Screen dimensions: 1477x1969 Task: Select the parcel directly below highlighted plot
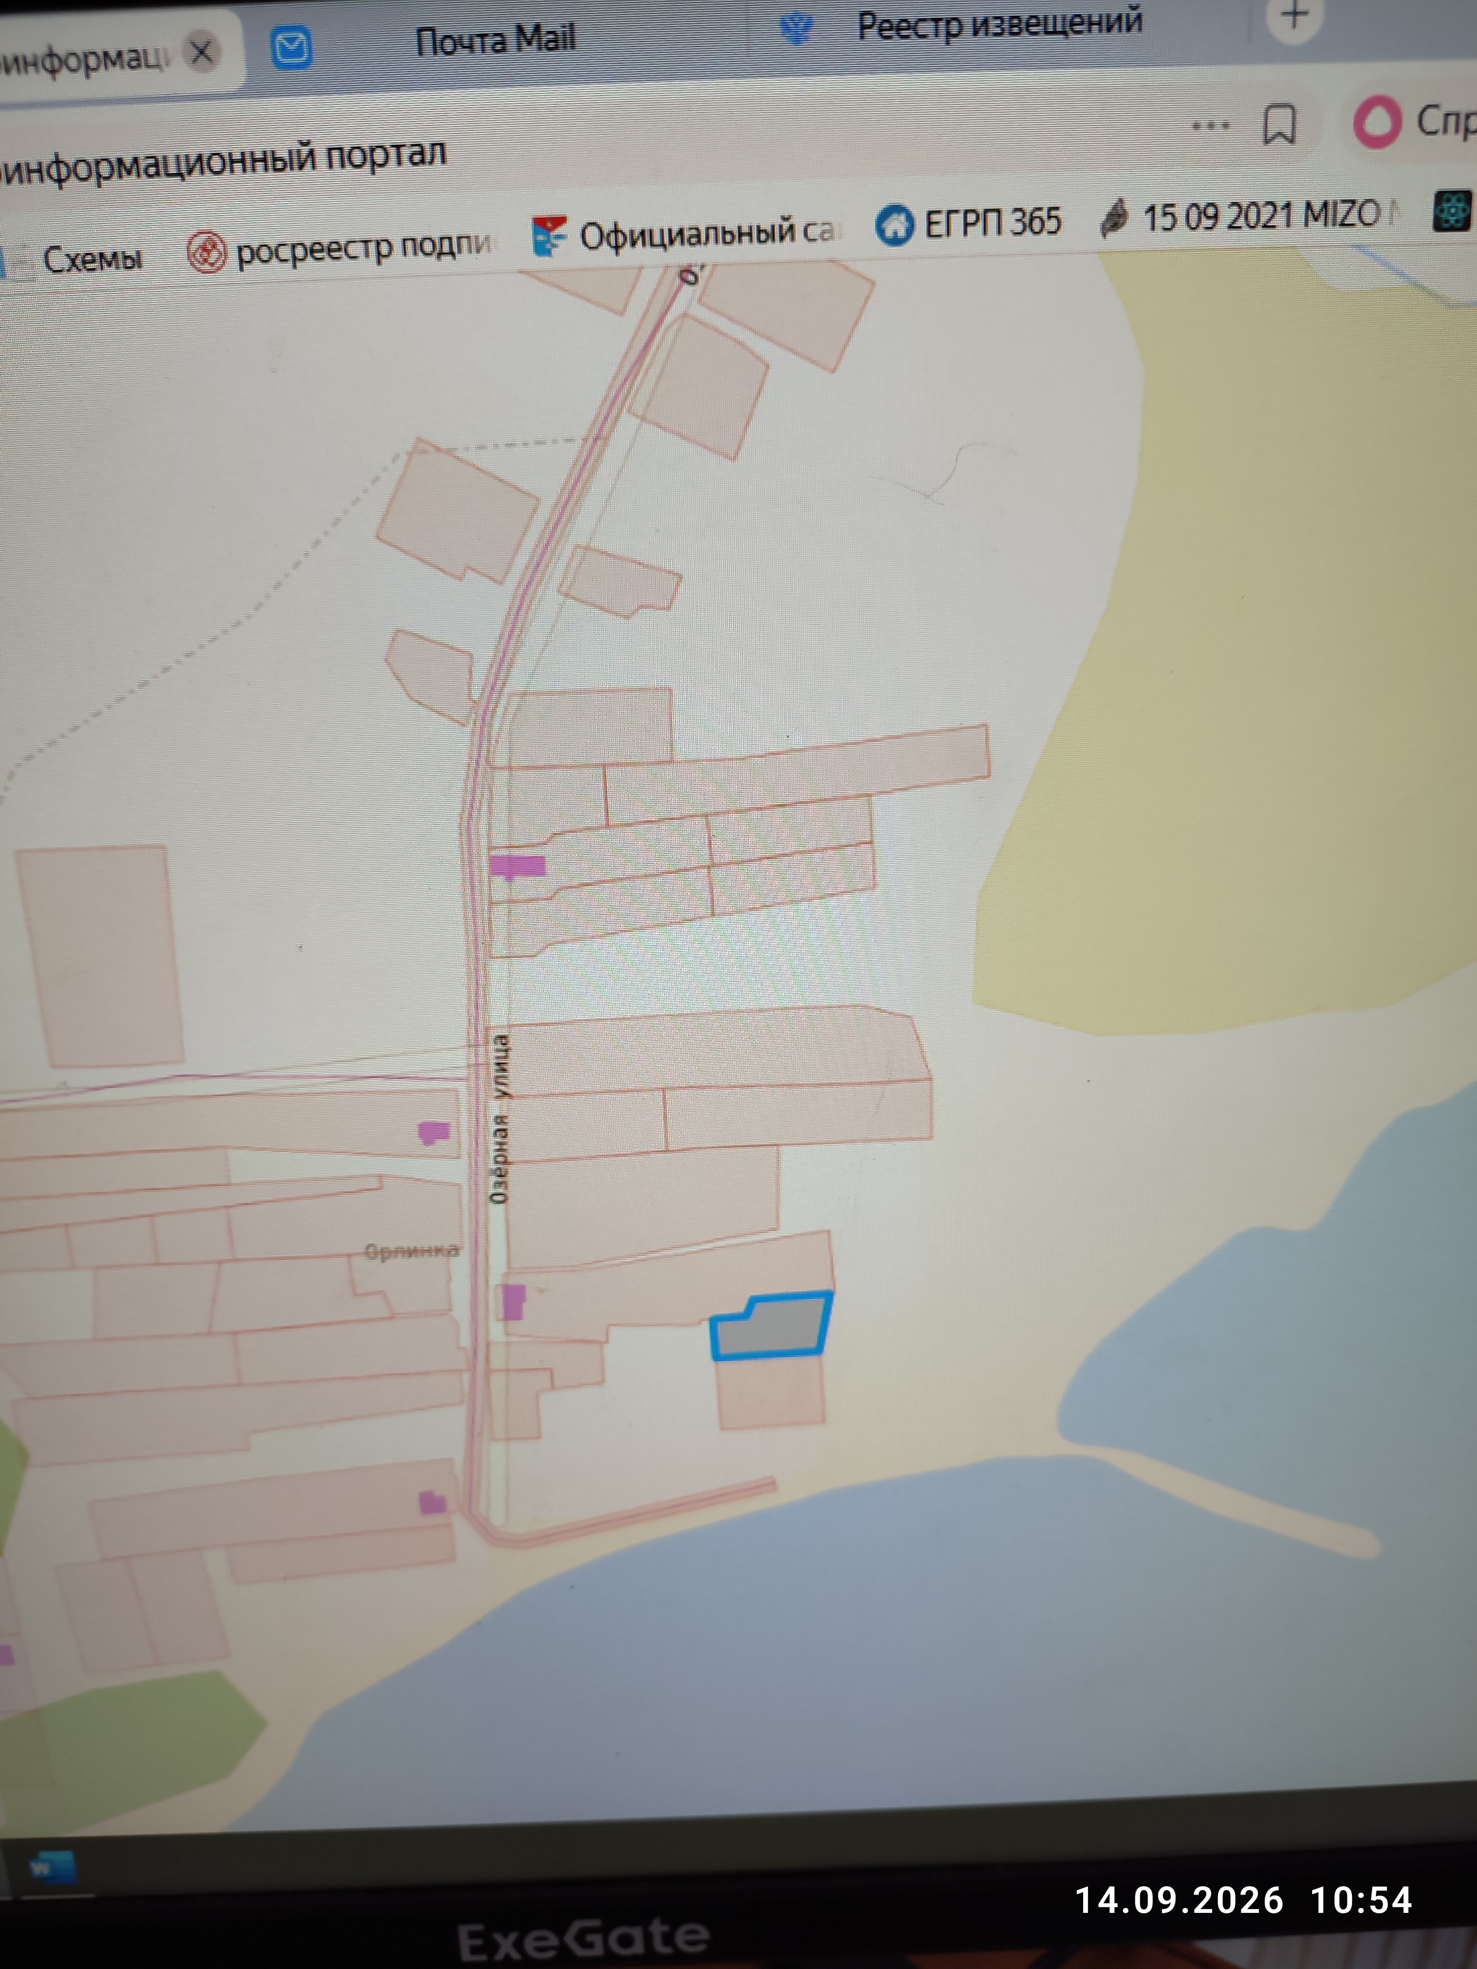pos(770,1392)
